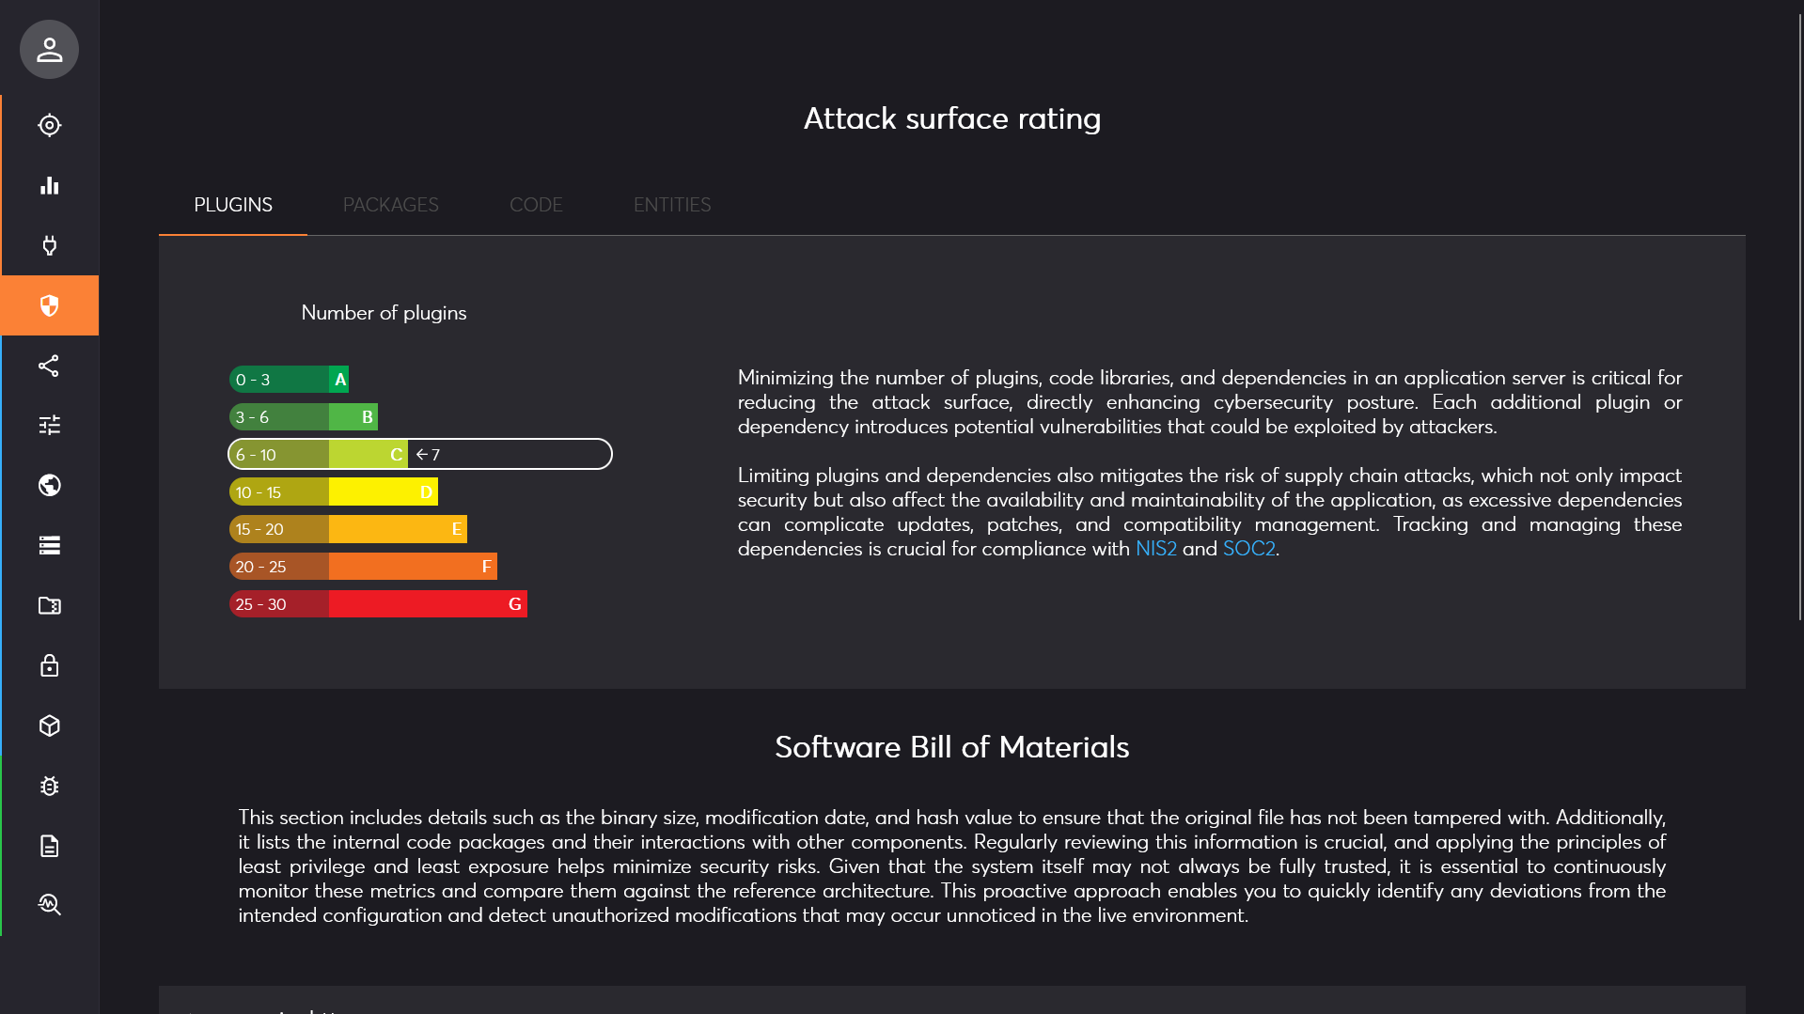This screenshot has height=1014, width=1804.
Task: Select the storage server stack icon
Action: click(x=49, y=545)
